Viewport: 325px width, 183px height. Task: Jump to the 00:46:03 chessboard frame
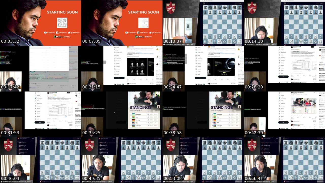click(41, 160)
